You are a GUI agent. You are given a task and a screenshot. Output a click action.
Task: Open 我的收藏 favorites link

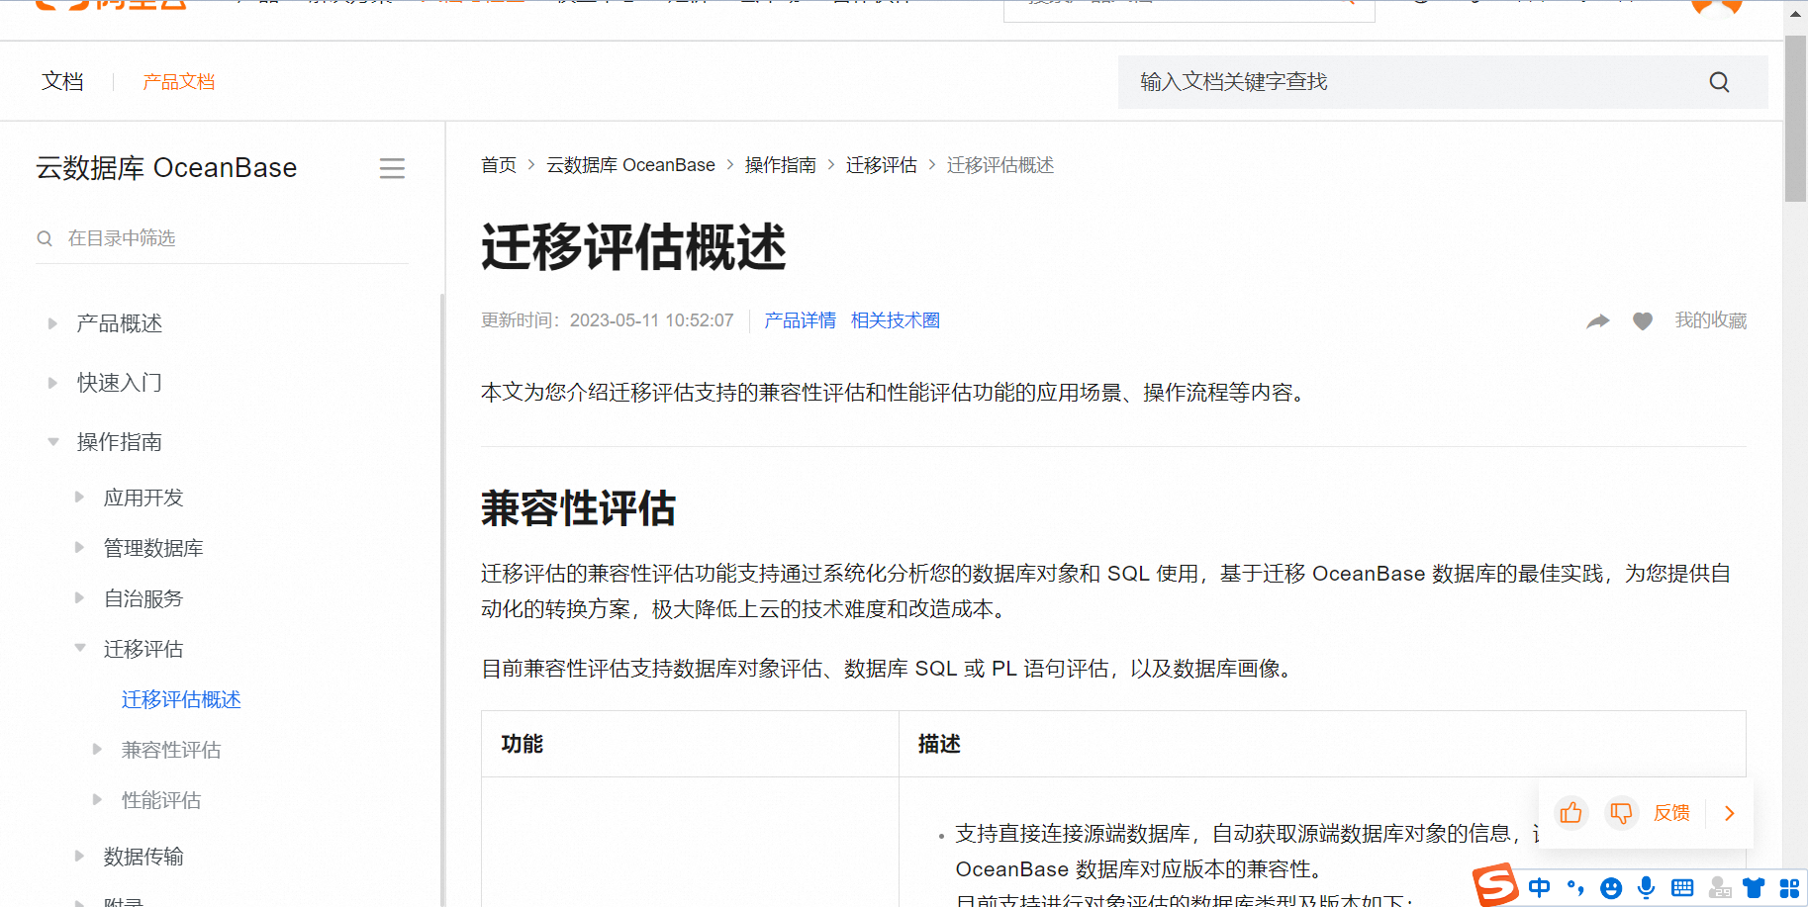click(1710, 320)
